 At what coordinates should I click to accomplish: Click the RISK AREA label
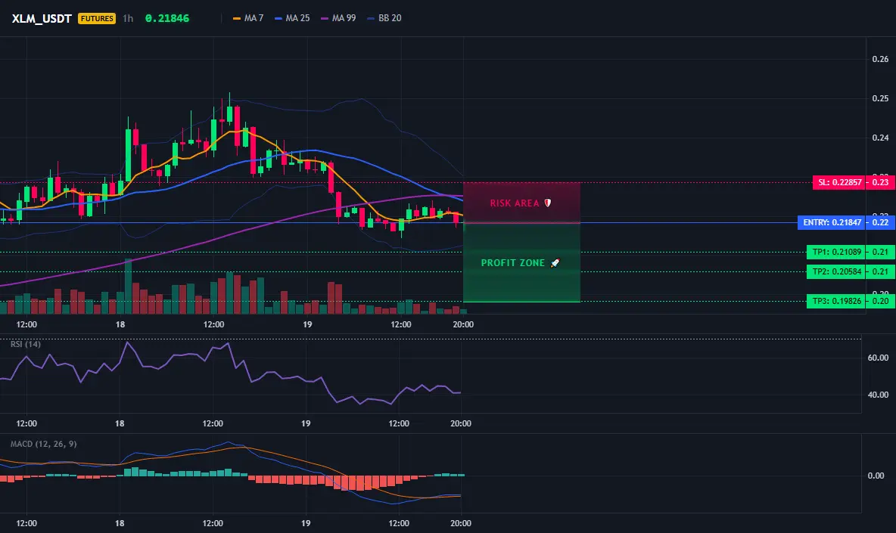pyautogui.click(x=515, y=203)
